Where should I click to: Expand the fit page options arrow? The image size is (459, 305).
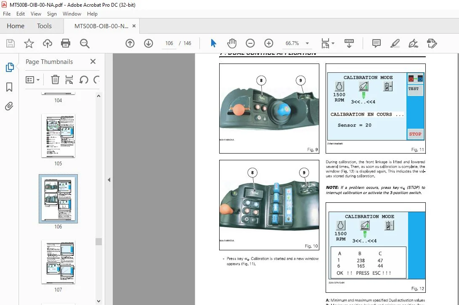(x=333, y=43)
